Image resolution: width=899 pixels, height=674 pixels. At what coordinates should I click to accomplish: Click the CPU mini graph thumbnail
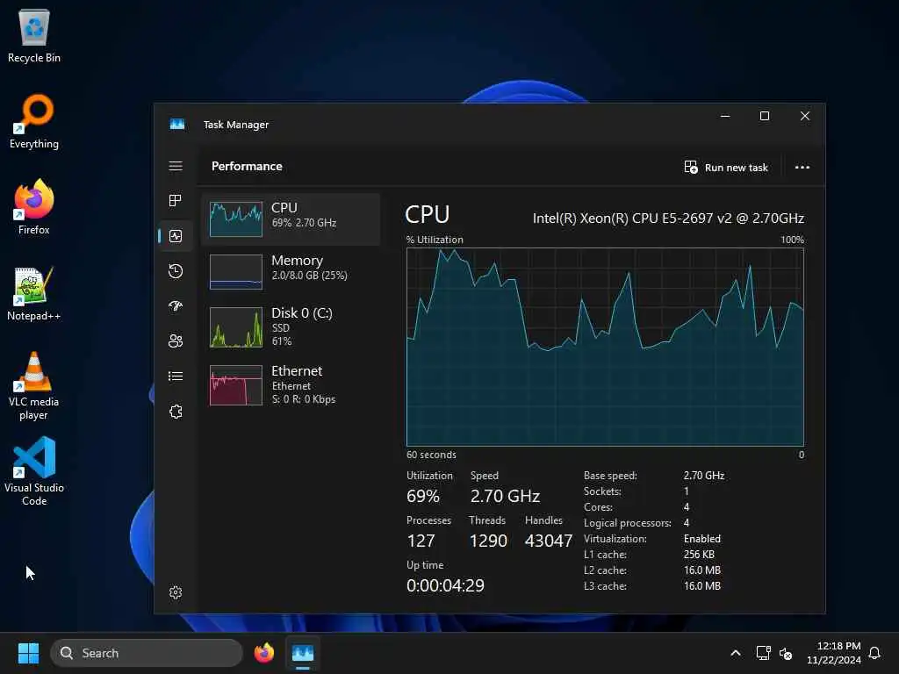point(236,219)
